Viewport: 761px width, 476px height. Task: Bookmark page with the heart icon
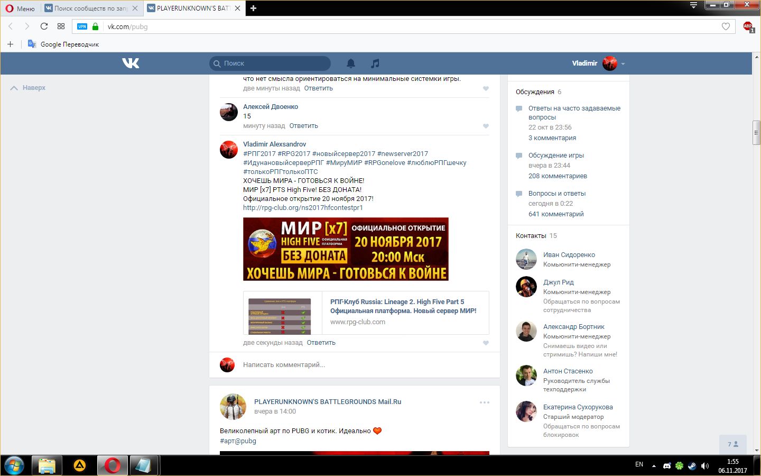coord(726,26)
